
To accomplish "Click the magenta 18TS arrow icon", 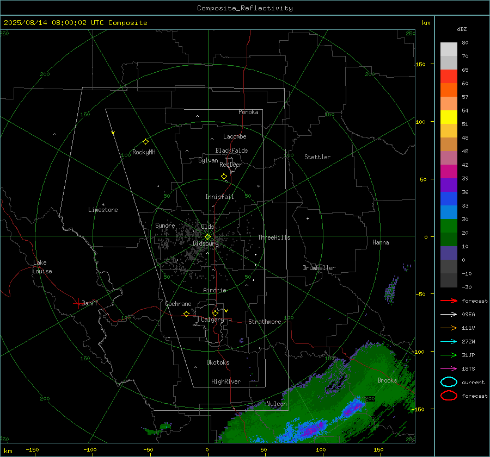I will pyautogui.click(x=449, y=369).
